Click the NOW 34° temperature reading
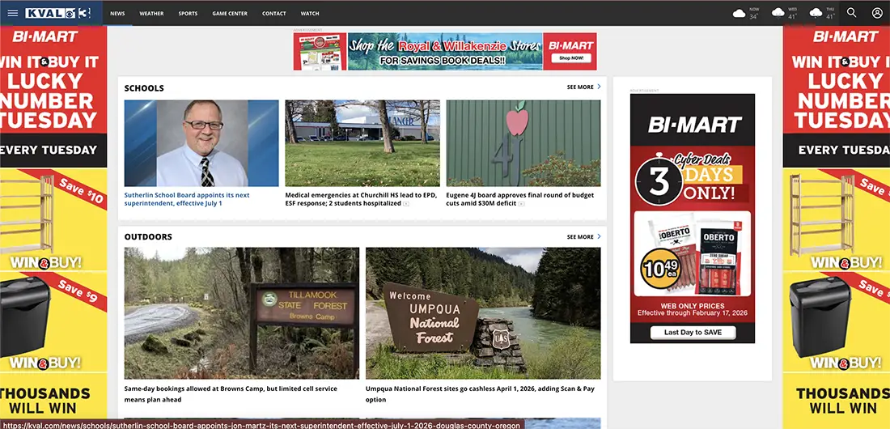The image size is (890, 429). coord(753,16)
